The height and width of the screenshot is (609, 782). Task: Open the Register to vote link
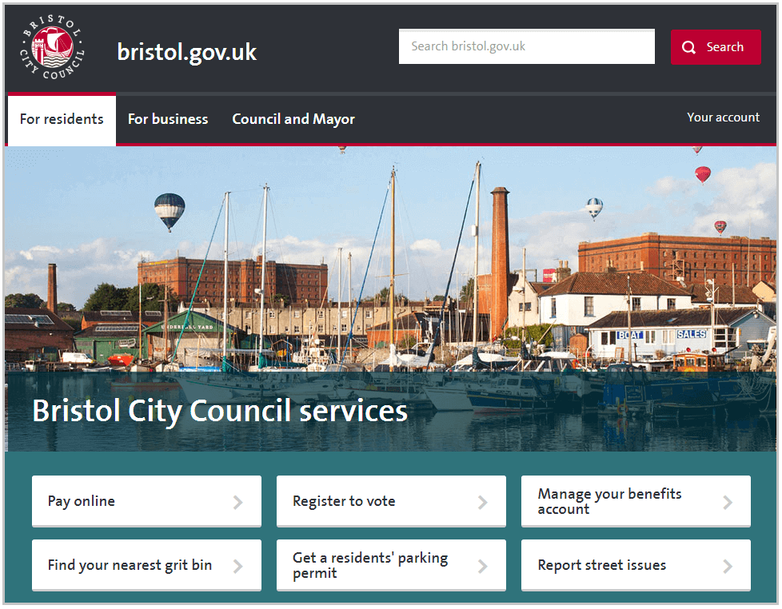[391, 501]
